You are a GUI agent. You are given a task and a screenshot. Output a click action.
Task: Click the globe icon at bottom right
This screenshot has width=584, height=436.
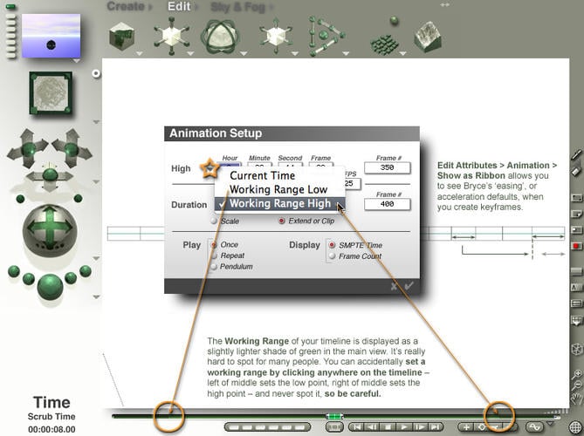(576, 426)
